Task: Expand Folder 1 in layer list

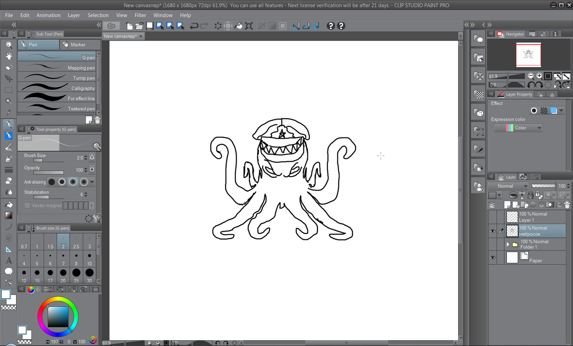Action: [x=508, y=244]
